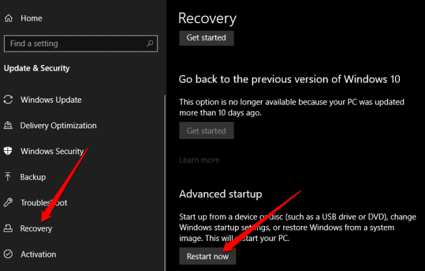This screenshot has height=271, width=425.
Task: Click the search magnifier icon
Action: pyautogui.click(x=150, y=44)
